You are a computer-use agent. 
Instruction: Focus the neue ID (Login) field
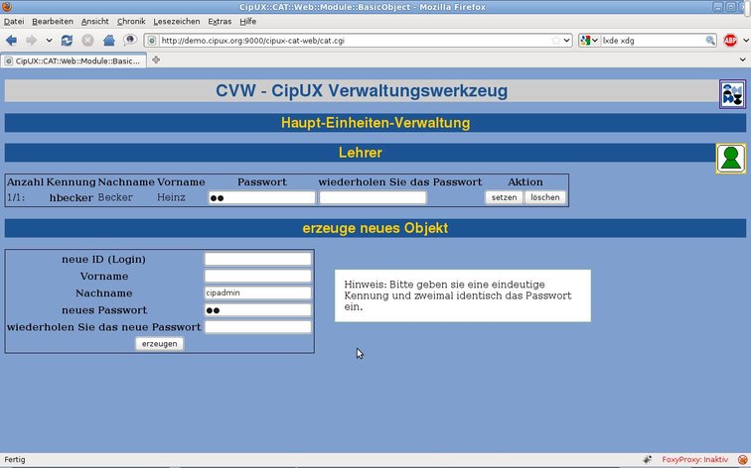257,259
